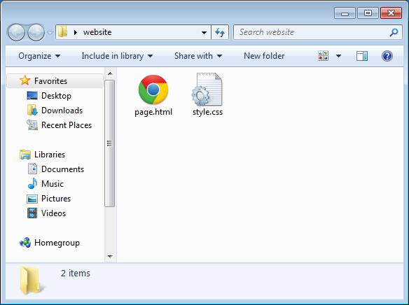Screen dimensions: 409x305
Task: Click the Back navigation arrow
Action: pyautogui.click(x=16, y=33)
